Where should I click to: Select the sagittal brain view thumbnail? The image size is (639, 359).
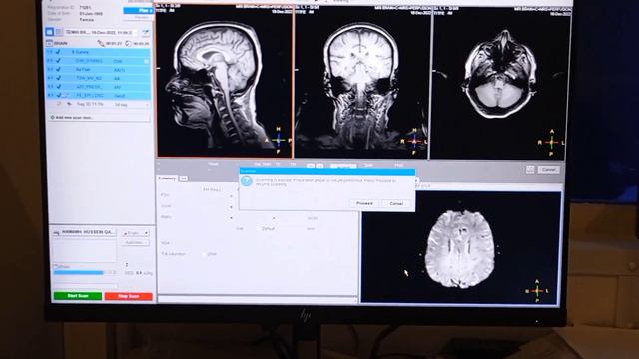[x=224, y=82]
